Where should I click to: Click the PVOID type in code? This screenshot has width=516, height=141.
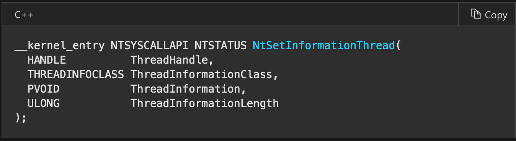tap(44, 89)
